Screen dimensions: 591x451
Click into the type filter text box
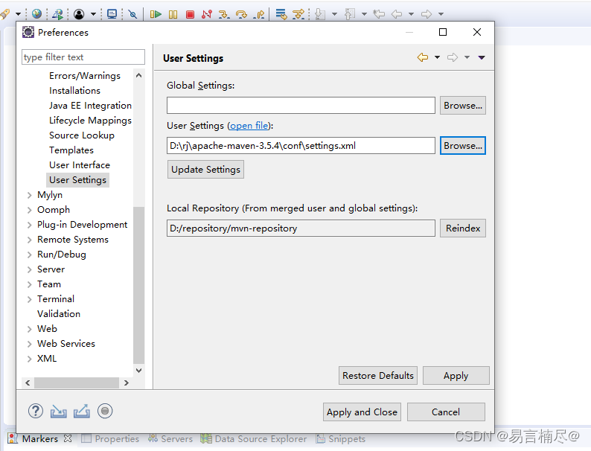[x=83, y=57]
